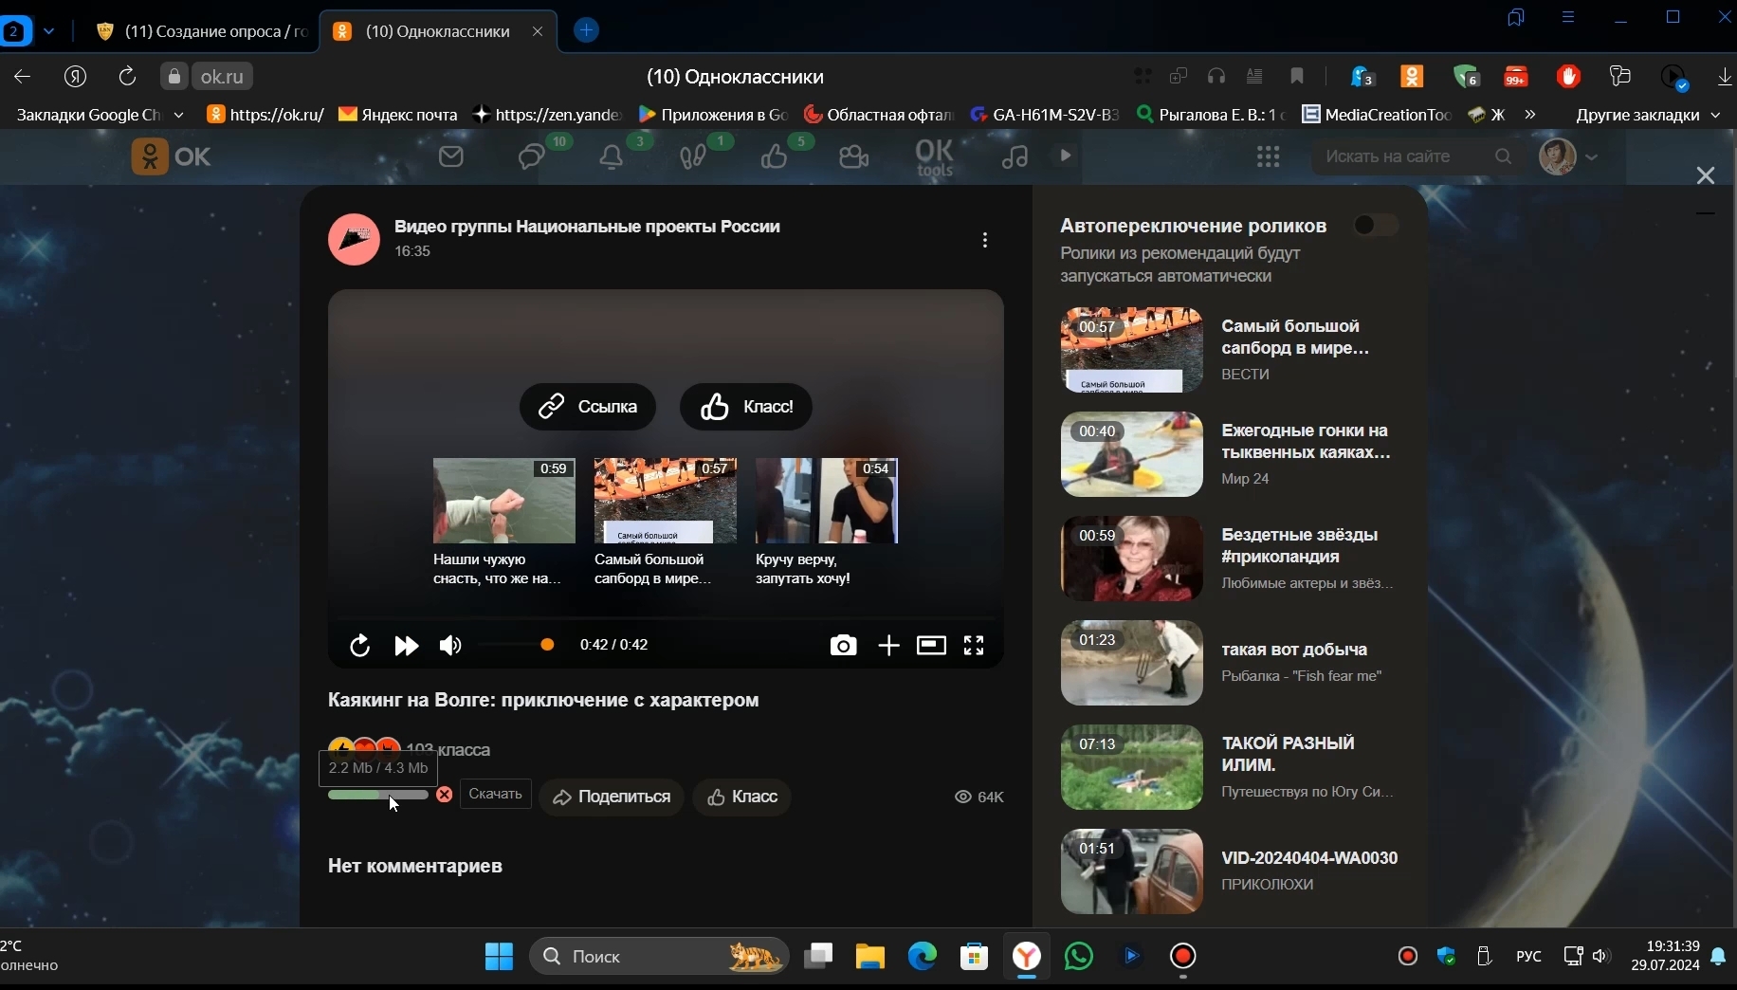Open the OK messages envelope icon
Viewport: 1737px width, 990px height.
tap(451, 156)
